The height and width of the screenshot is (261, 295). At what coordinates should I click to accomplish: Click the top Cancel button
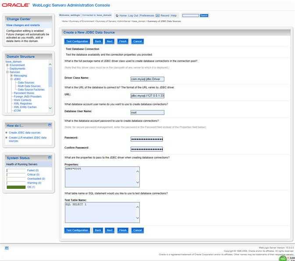[138, 42]
